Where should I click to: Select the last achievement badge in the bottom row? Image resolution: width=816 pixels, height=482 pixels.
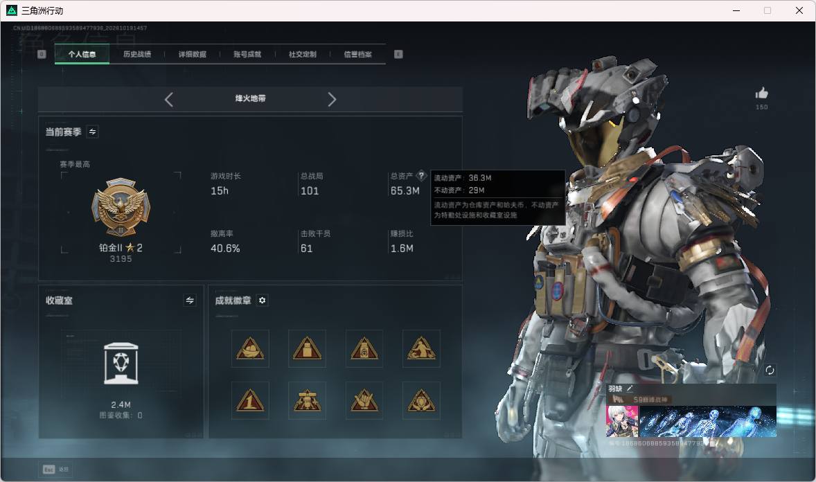tap(421, 400)
